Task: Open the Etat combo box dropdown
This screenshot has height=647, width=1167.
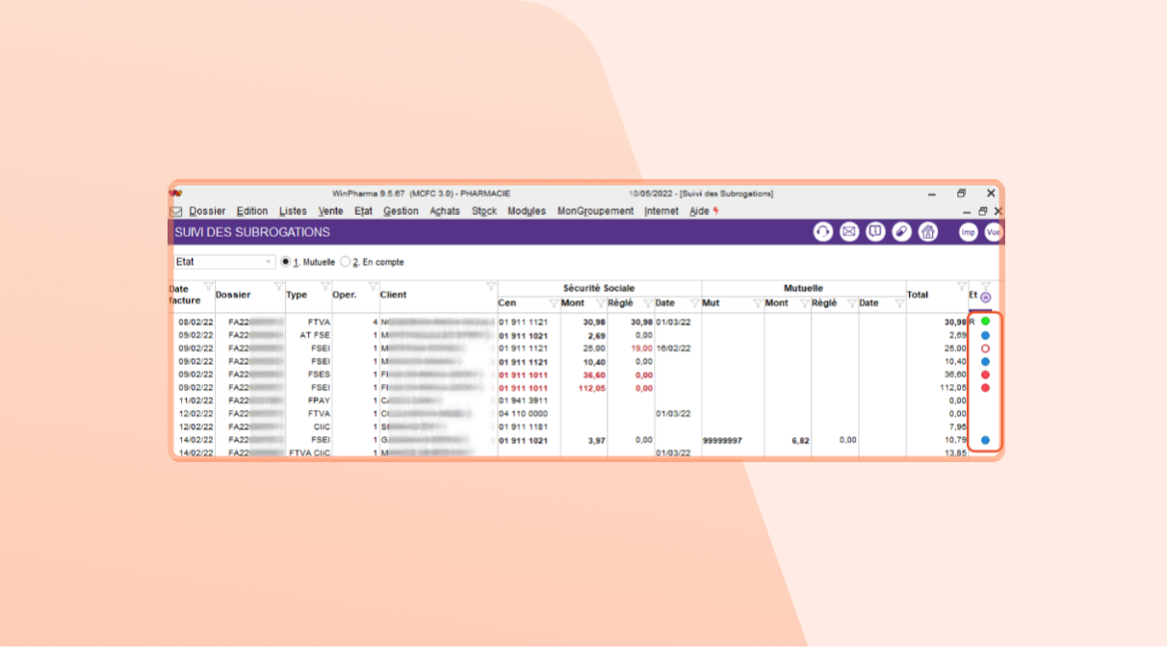Action: (x=269, y=262)
